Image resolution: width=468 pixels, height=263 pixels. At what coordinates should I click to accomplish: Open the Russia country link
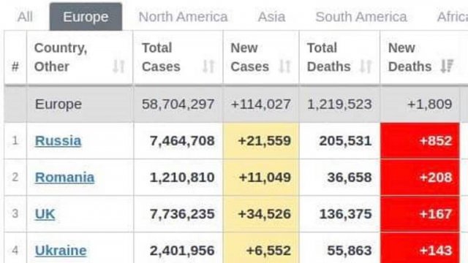(58, 141)
